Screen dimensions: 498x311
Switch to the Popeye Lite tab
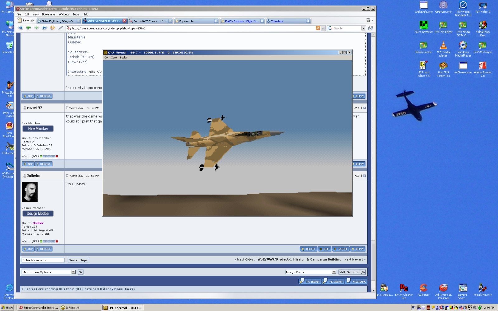(x=196, y=21)
